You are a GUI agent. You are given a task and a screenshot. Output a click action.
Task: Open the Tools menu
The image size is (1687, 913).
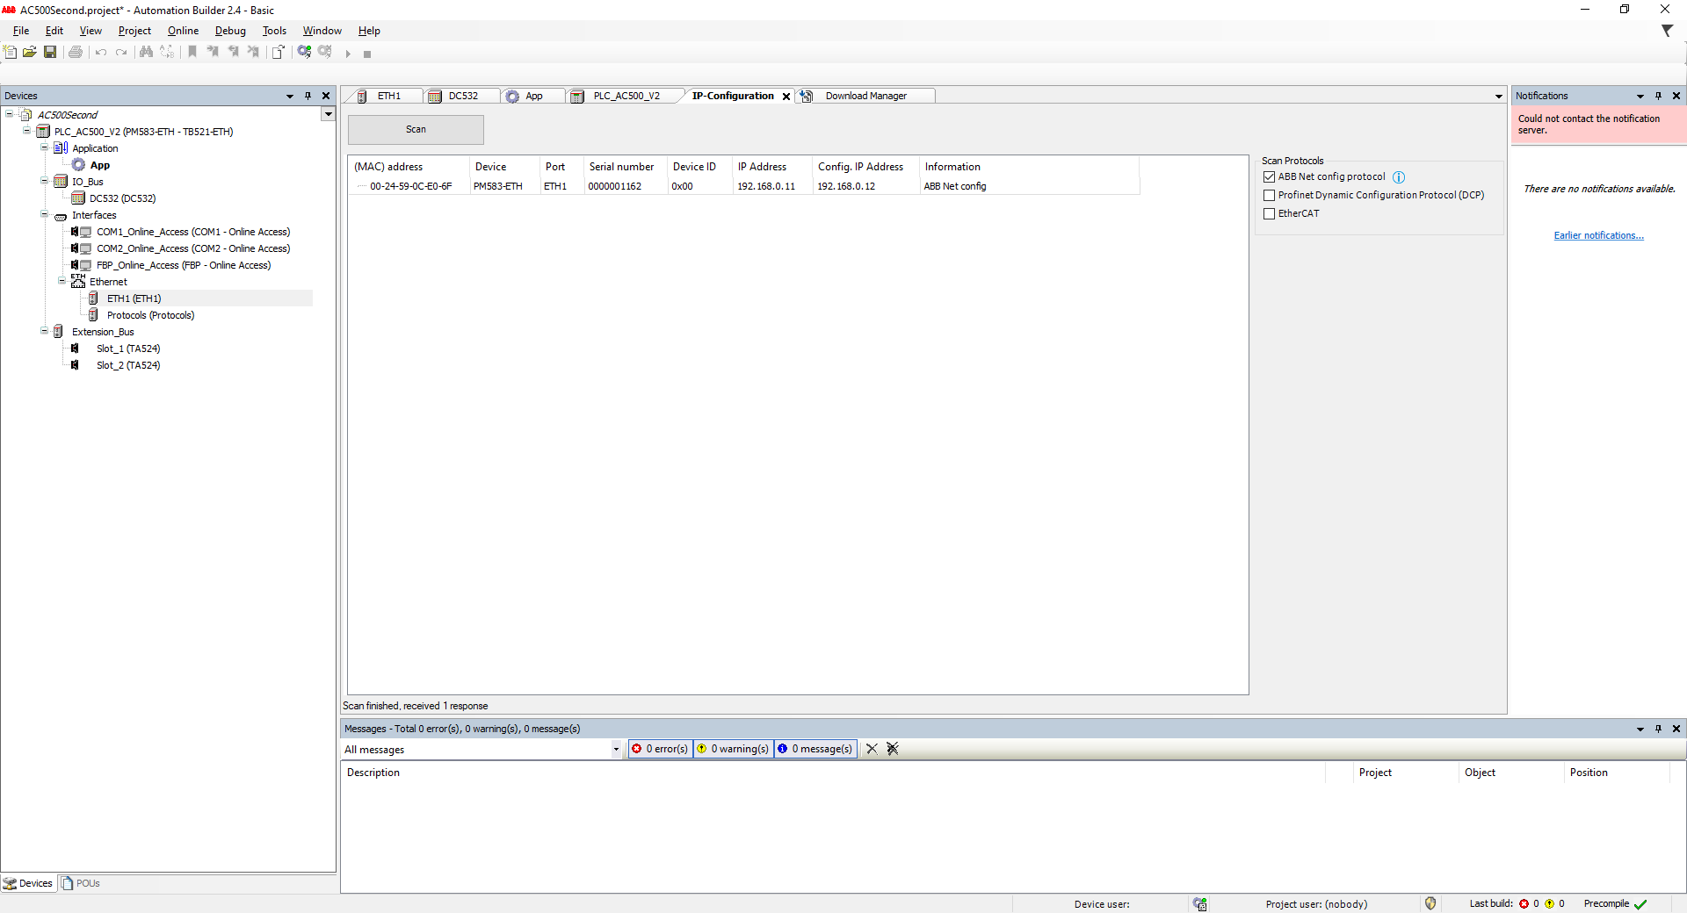coord(274,31)
